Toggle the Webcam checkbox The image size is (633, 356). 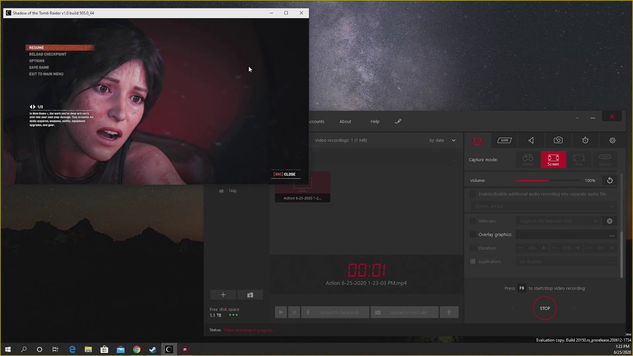473,221
